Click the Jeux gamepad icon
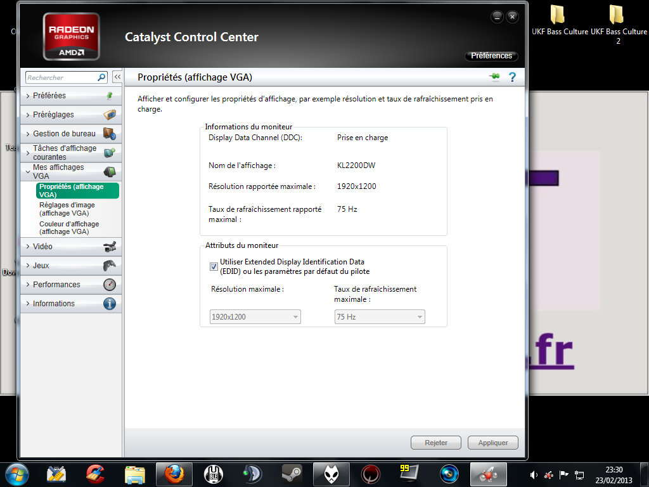 (x=110, y=266)
